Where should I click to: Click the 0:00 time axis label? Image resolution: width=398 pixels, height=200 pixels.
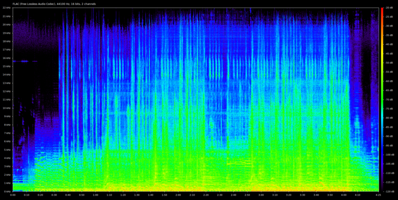[13, 195]
